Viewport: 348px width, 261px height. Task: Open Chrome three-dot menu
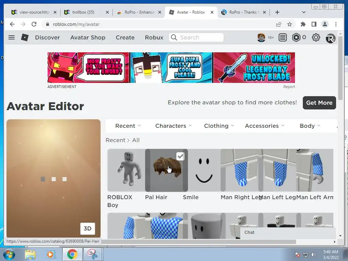coord(336,24)
